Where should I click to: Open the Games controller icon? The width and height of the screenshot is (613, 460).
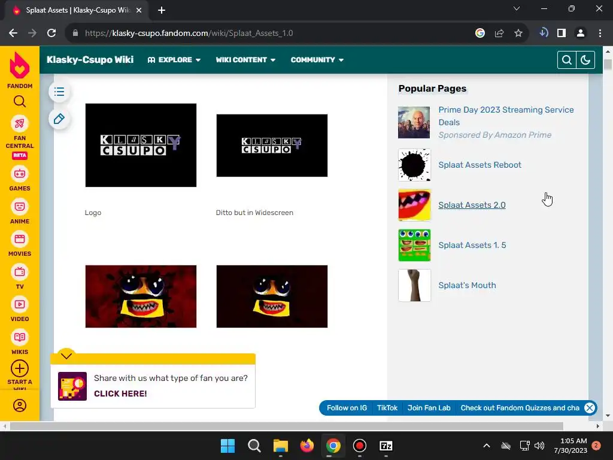click(20, 174)
